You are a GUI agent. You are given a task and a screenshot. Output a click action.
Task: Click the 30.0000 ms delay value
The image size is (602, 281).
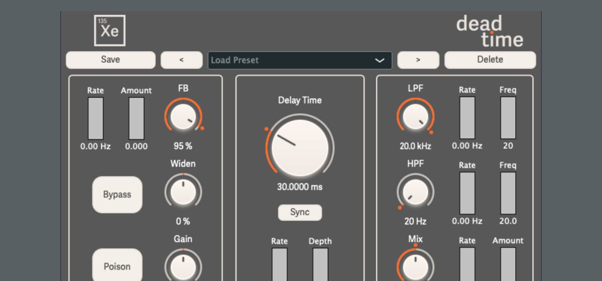click(x=299, y=187)
